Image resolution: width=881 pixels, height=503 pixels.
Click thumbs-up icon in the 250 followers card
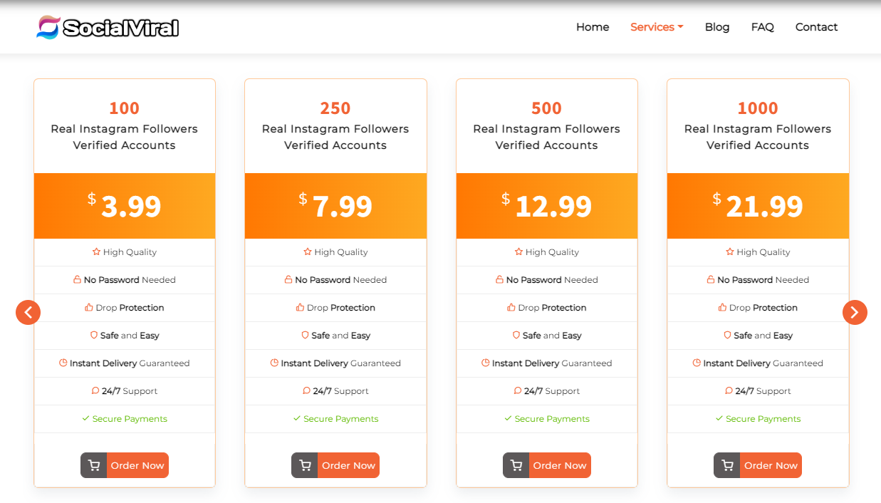coord(300,307)
